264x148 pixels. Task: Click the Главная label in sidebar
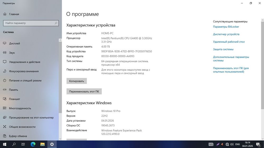pos(14,14)
